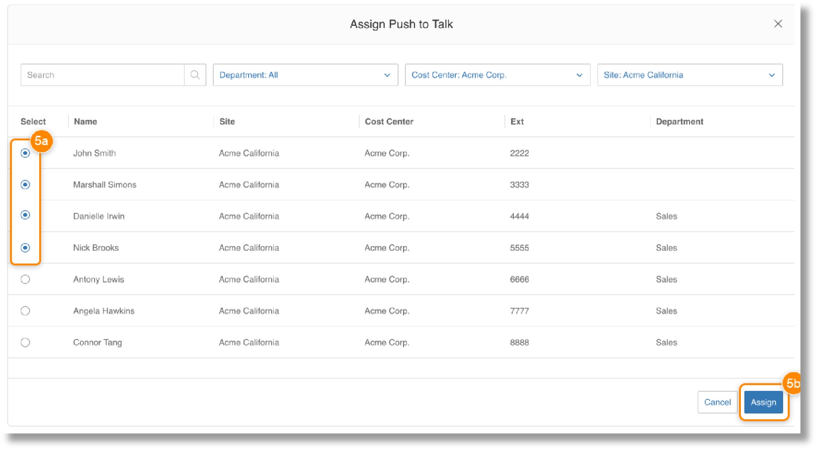Click the Ext column header

tap(517, 122)
